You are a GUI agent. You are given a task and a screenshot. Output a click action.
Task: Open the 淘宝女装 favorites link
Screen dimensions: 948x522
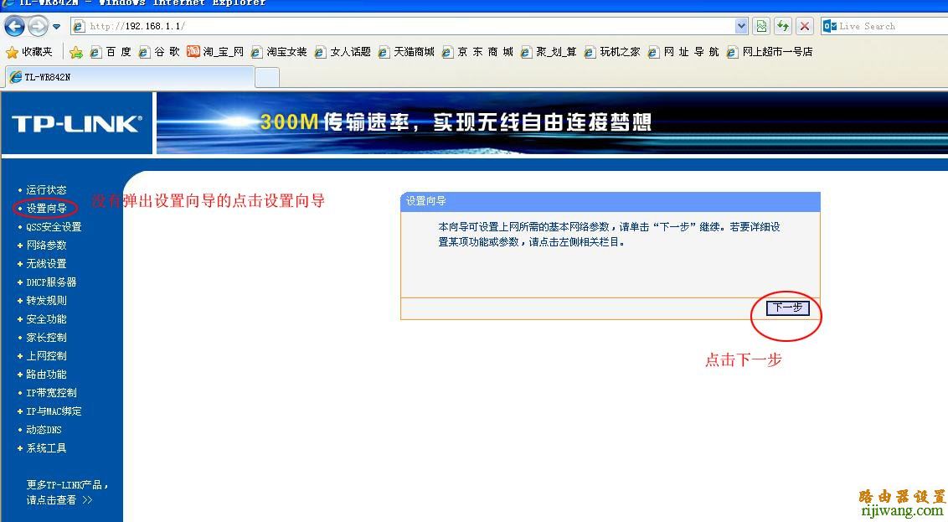tap(279, 52)
